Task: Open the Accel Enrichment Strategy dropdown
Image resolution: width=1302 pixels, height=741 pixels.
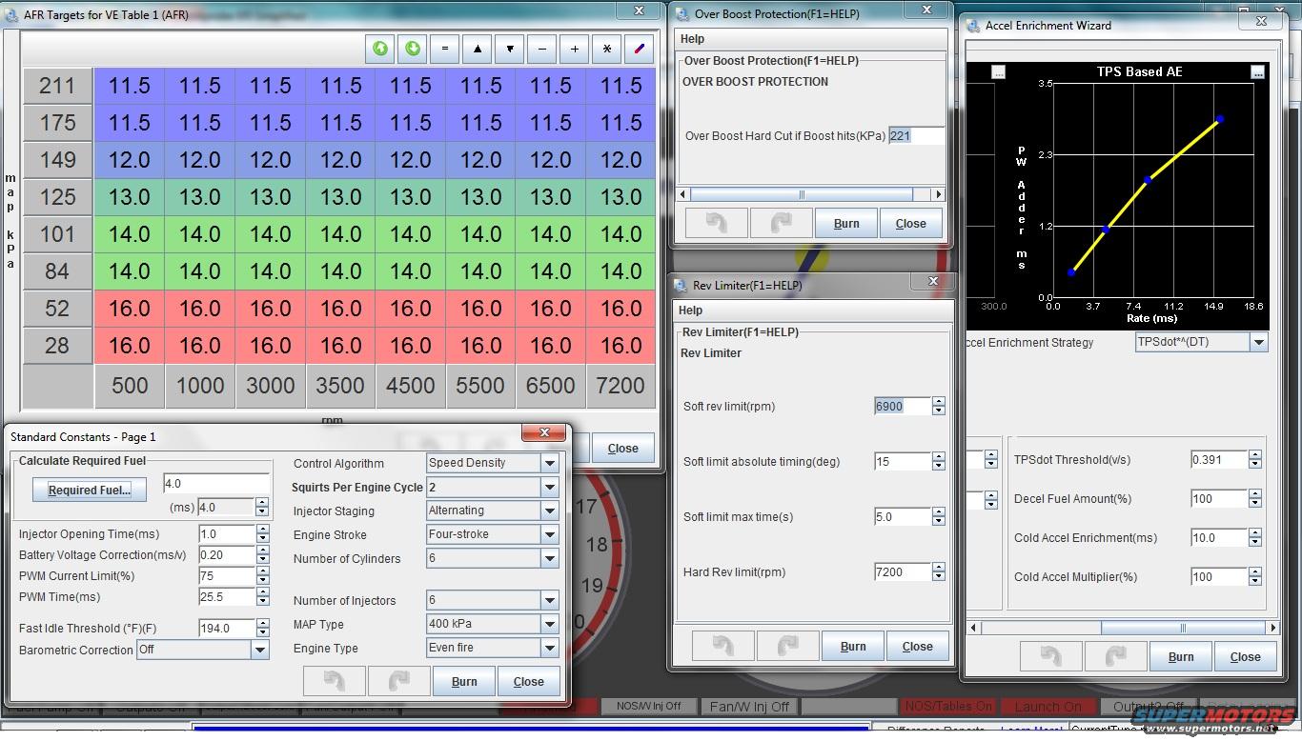Action: pos(1258,342)
